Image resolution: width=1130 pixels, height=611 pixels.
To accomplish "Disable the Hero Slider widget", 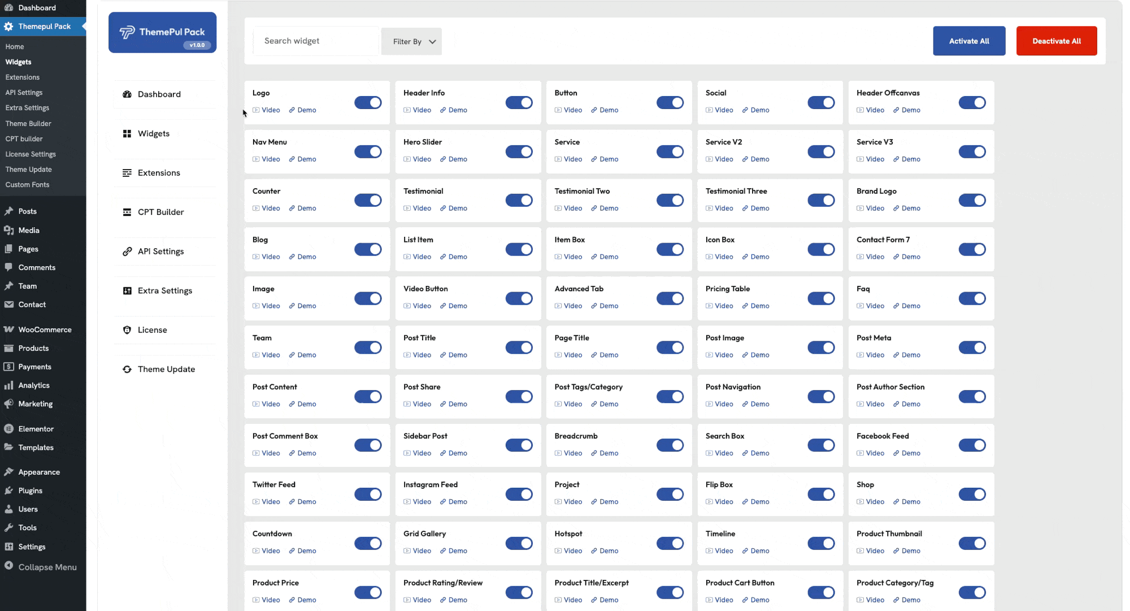I will [519, 151].
